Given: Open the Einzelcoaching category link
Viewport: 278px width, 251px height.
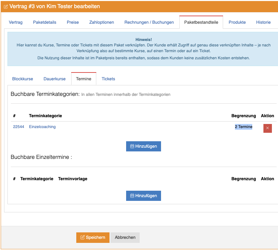Looking at the screenshot, I should click(x=42, y=127).
